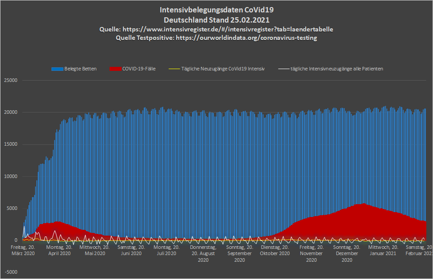Image resolution: width=433 pixels, height=279 pixels.
Task: Click the y-axis value 0
Action: click(16, 240)
